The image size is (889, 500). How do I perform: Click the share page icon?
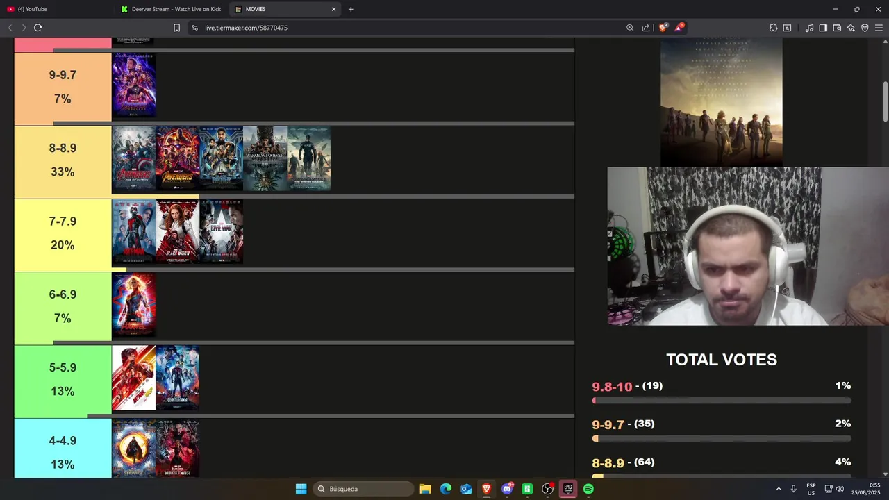[x=646, y=28]
